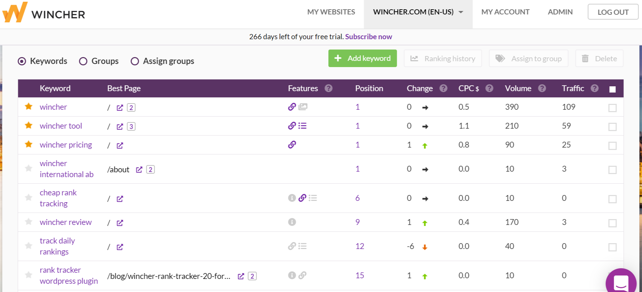
Task: Open the chat support bubble
Action: click(621, 281)
